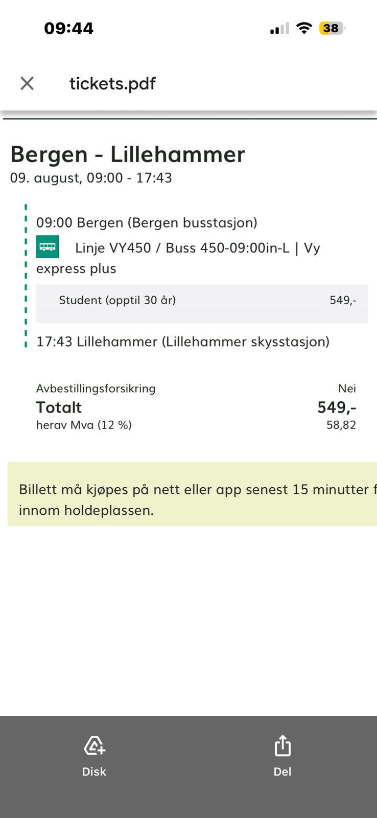Tap the Bergen - Lillehammer heading
The height and width of the screenshot is (818, 377).
click(x=128, y=154)
